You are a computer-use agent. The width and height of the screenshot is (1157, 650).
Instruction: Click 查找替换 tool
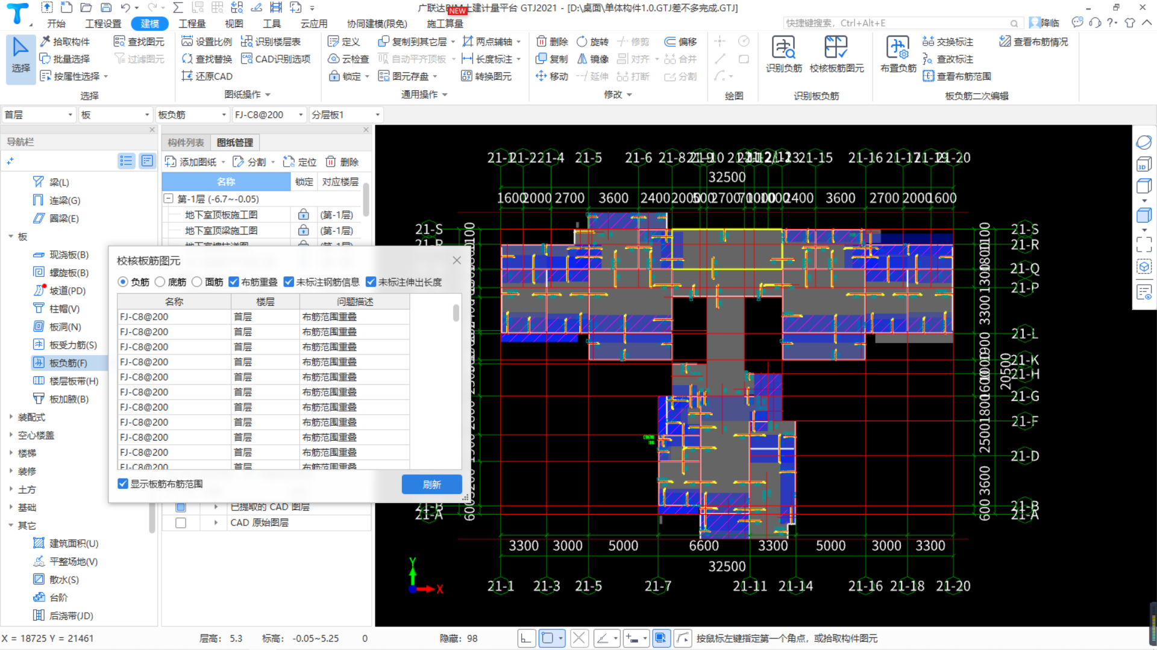coord(207,59)
